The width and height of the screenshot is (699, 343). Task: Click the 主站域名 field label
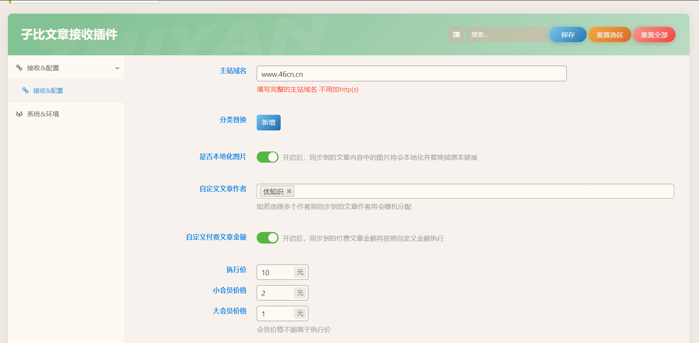[233, 71]
